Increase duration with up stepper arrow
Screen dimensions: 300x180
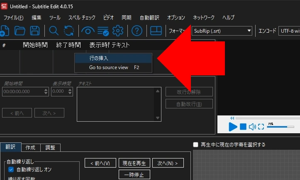tap(70, 90)
